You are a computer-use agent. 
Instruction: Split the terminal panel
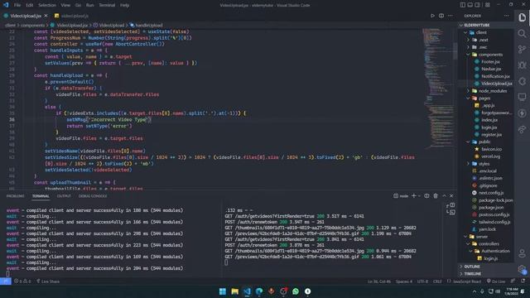tap(426, 196)
